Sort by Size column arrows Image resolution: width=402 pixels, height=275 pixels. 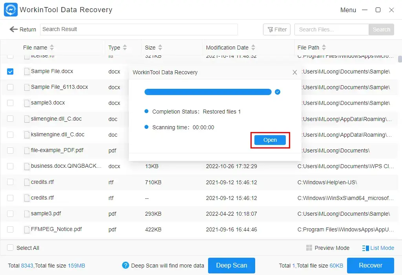(x=160, y=48)
